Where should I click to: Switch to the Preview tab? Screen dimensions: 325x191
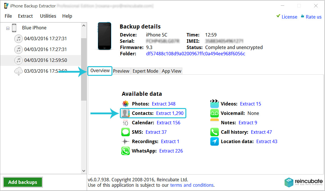[x=121, y=71]
